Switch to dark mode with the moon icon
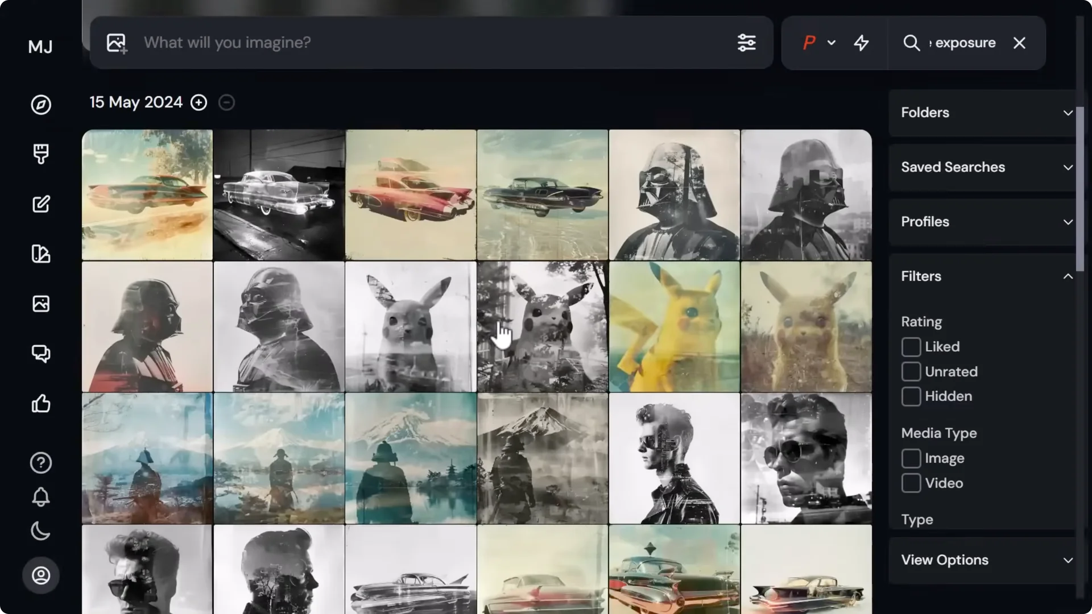Image resolution: width=1092 pixels, height=614 pixels. (40, 531)
